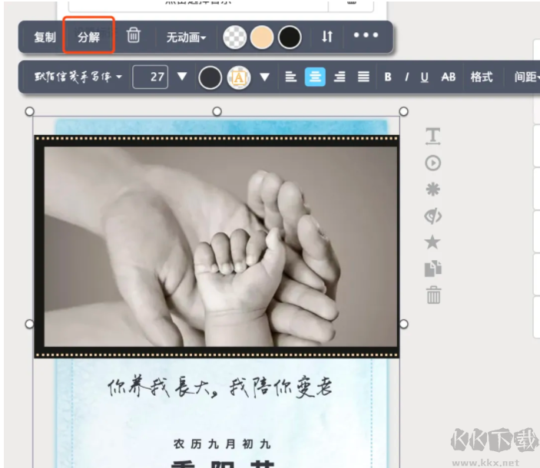Click the star favorite icon in side tools
540x468 pixels.
coord(432,242)
